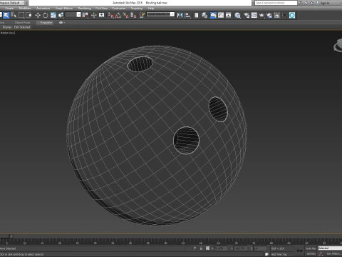Image resolution: width=342 pixels, height=257 pixels.
Task: Toggle the 3D Snaps button
Action: click(111, 15)
